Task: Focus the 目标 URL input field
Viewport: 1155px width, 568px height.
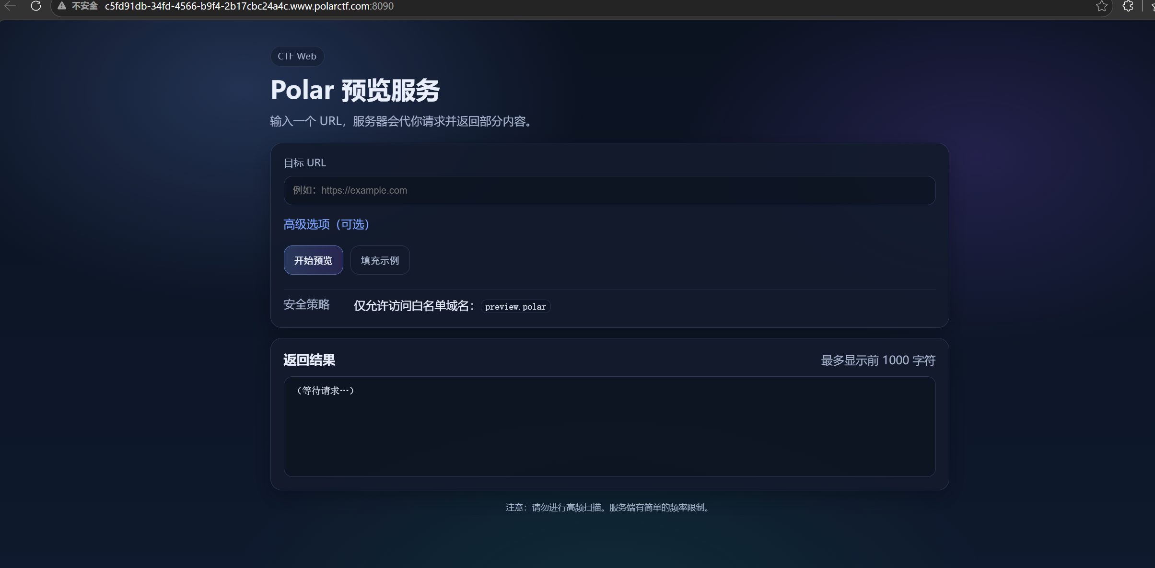Action: 609,190
